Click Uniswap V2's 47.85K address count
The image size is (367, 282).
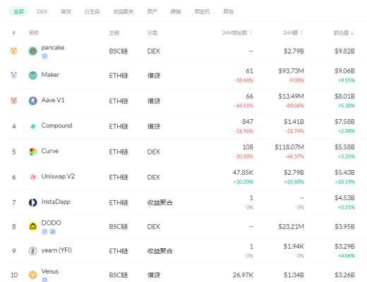pos(243,172)
